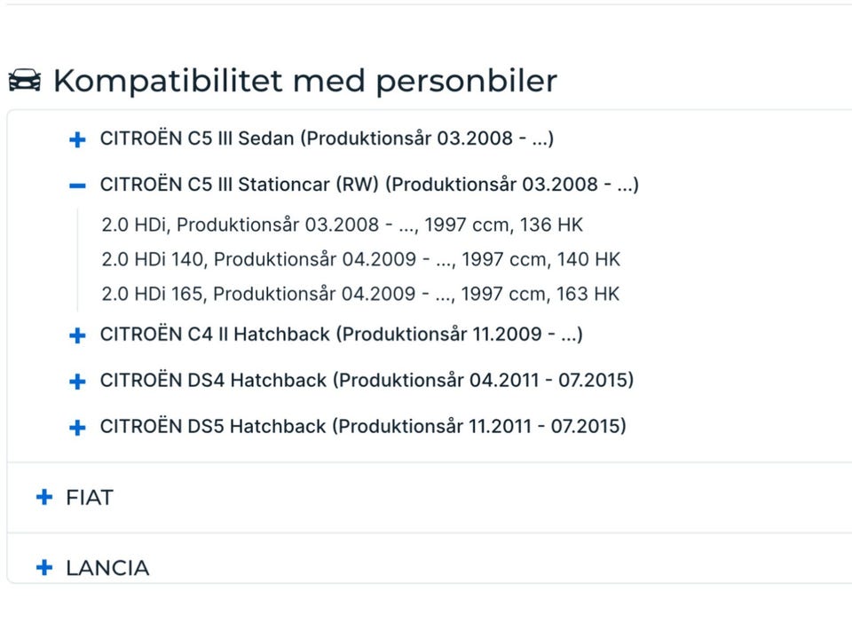The height and width of the screenshot is (639, 852).
Task: Click the CITROËN C5 III Stationcar (RW) title
Action: pyautogui.click(x=369, y=185)
